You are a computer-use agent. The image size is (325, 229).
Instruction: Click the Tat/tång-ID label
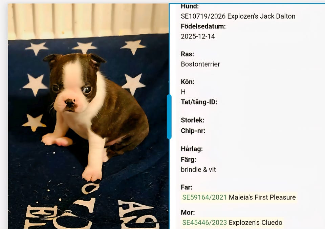pyautogui.click(x=199, y=102)
